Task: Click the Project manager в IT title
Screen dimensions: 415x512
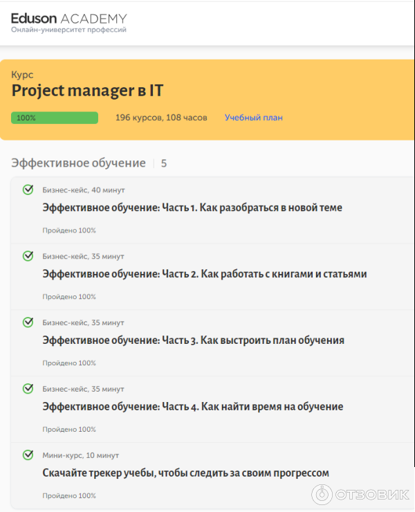Action: (87, 91)
